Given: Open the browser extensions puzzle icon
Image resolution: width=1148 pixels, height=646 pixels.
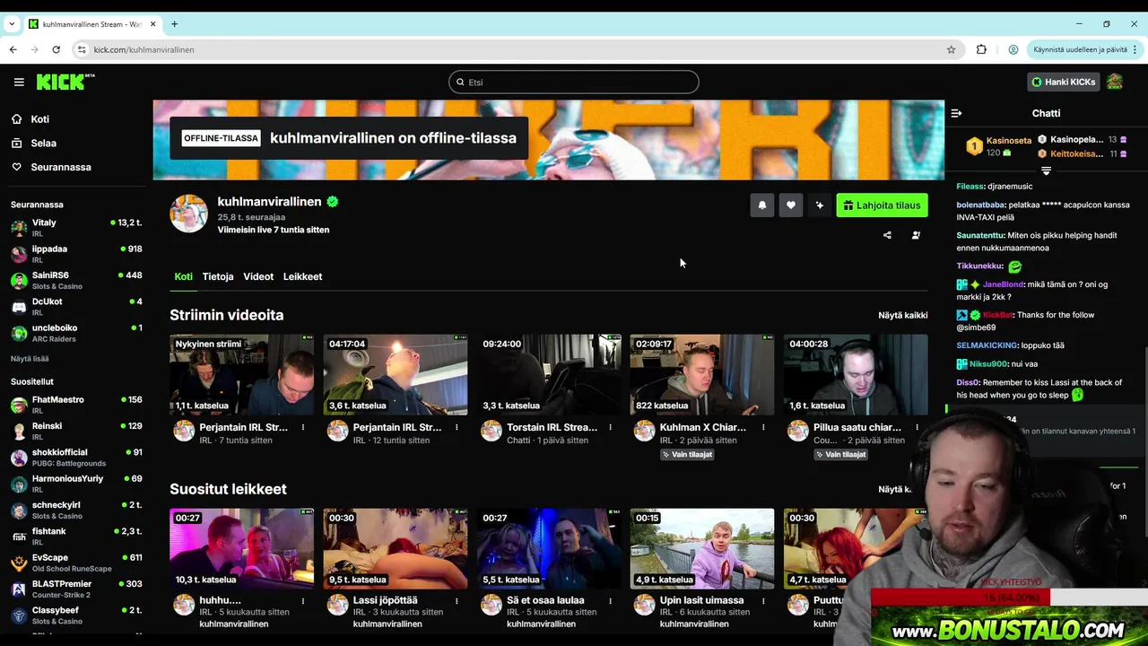Looking at the screenshot, I should [981, 49].
